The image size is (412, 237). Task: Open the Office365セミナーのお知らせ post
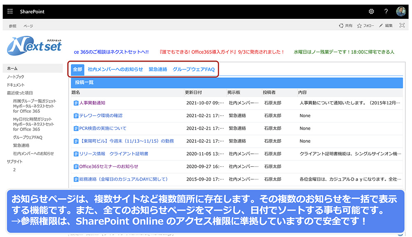(x=109, y=166)
